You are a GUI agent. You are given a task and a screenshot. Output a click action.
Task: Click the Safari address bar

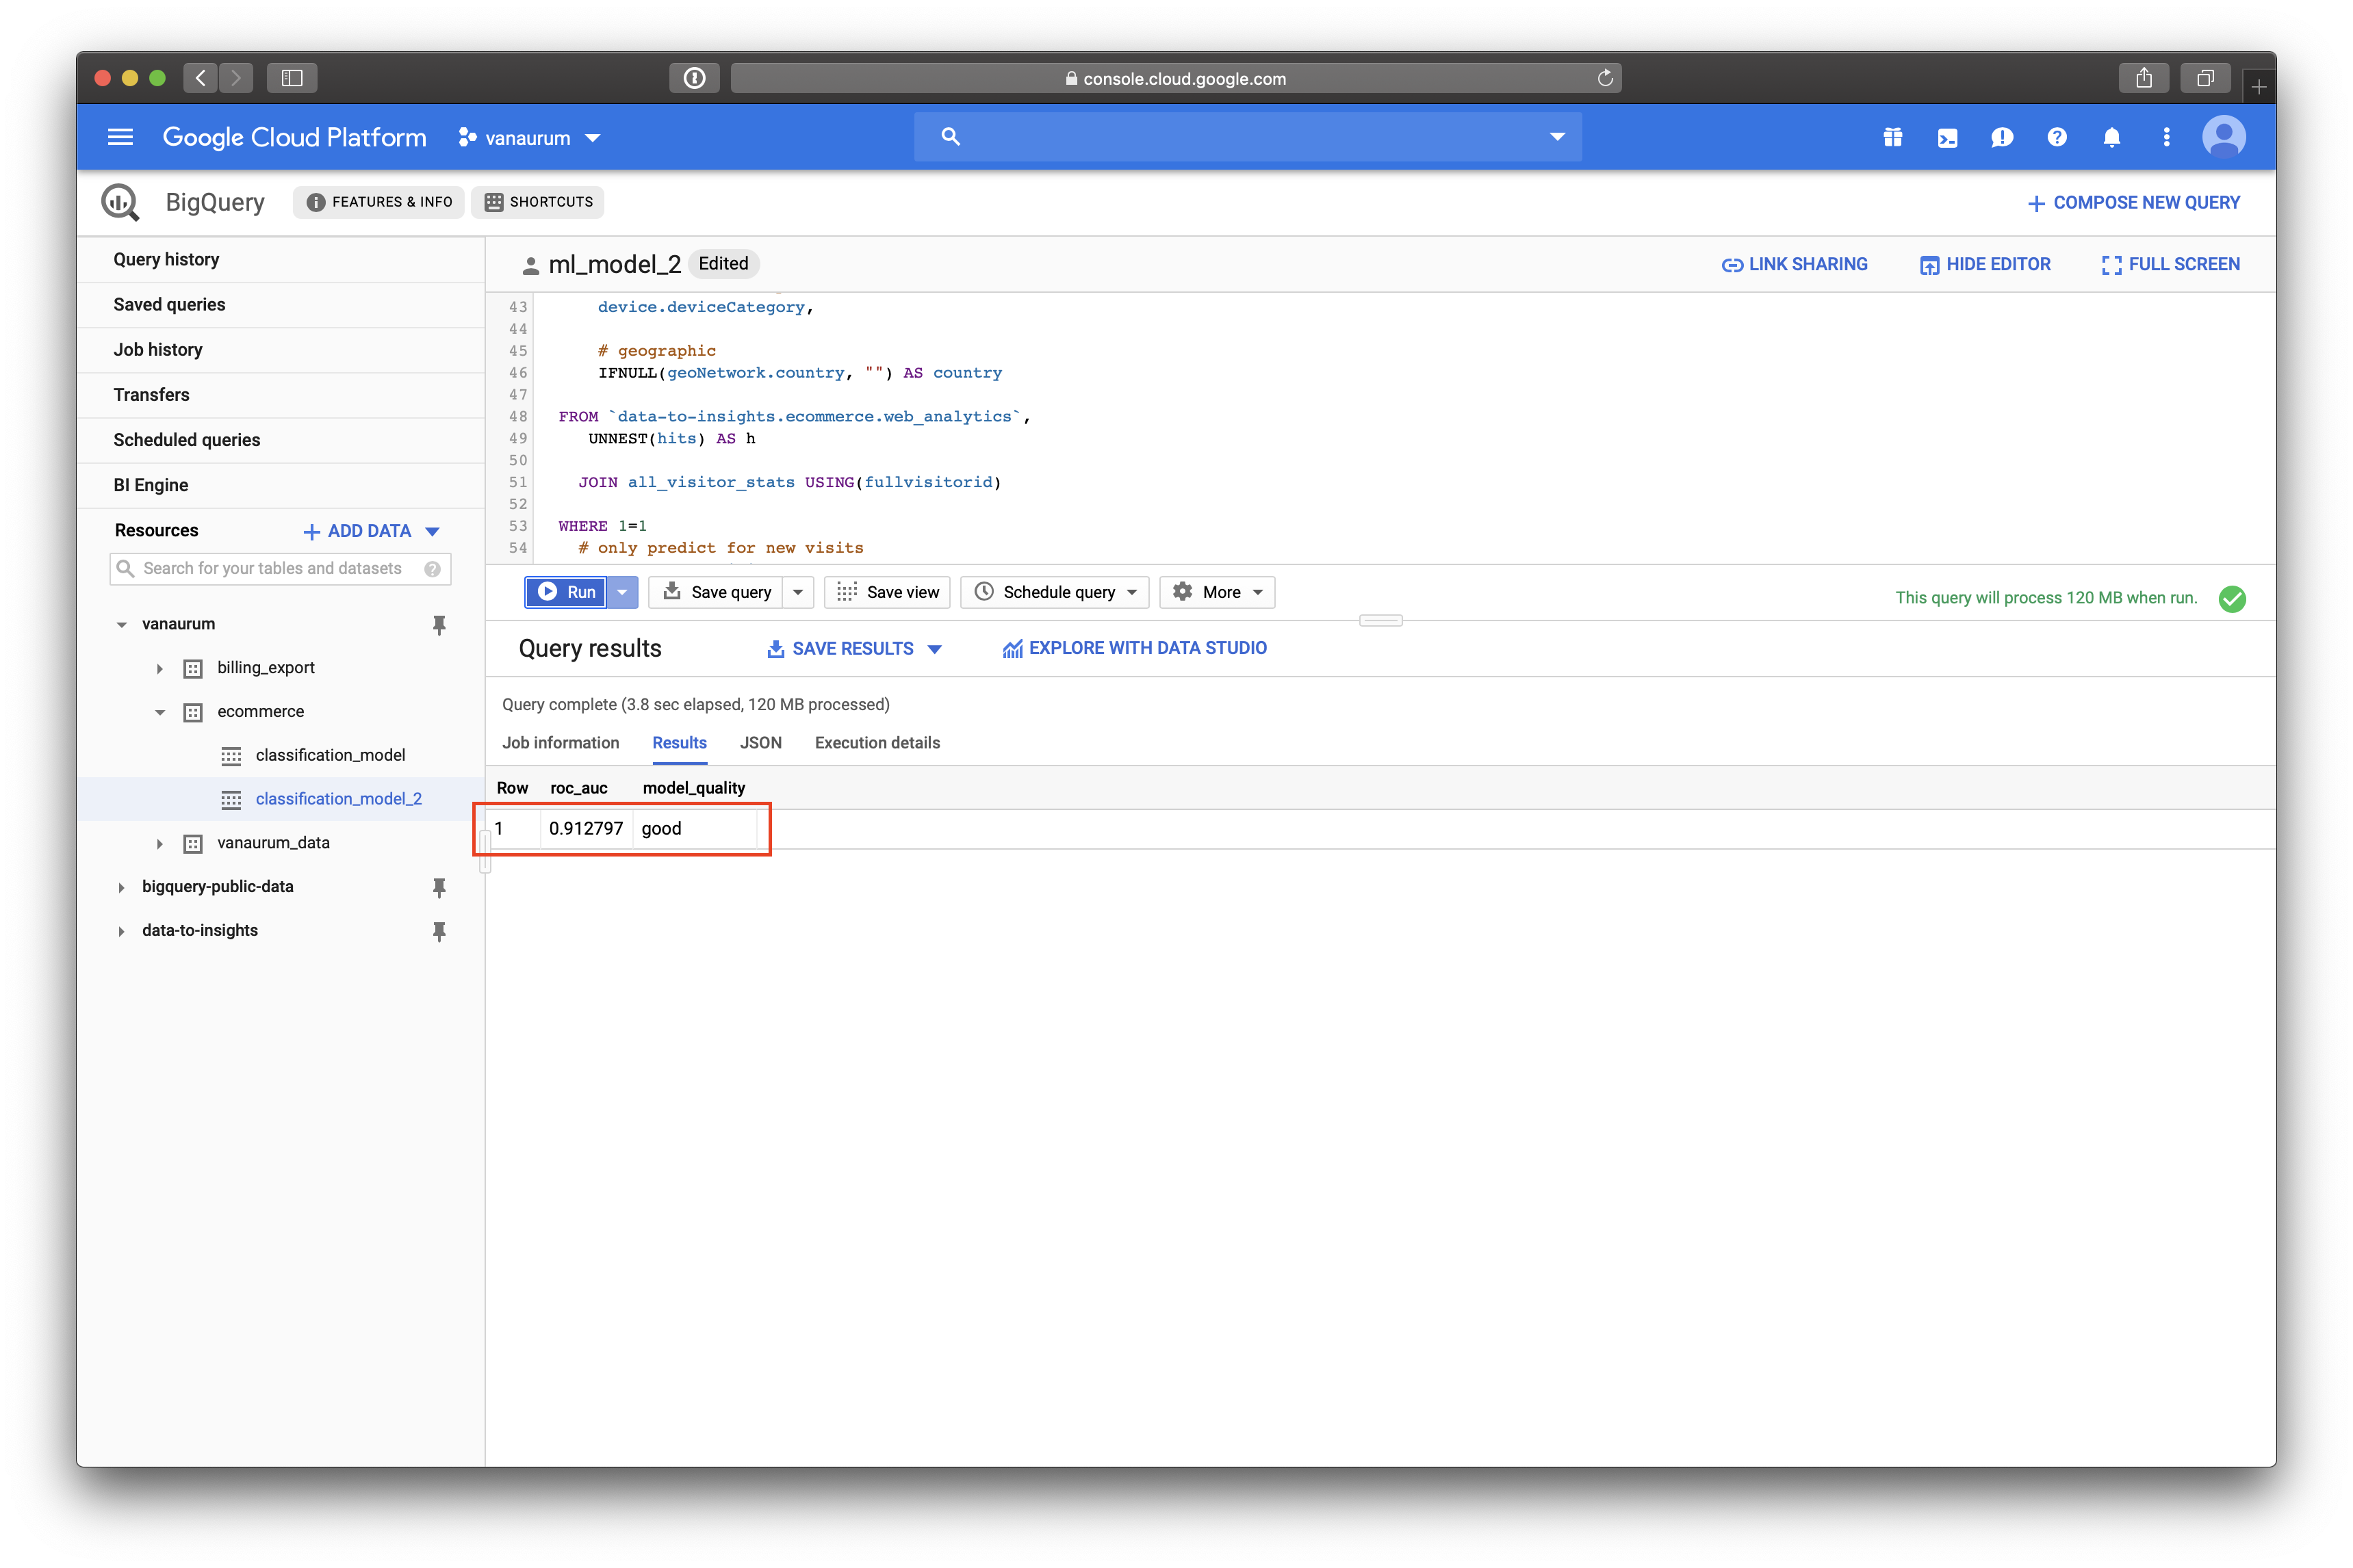pyautogui.click(x=1176, y=78)
